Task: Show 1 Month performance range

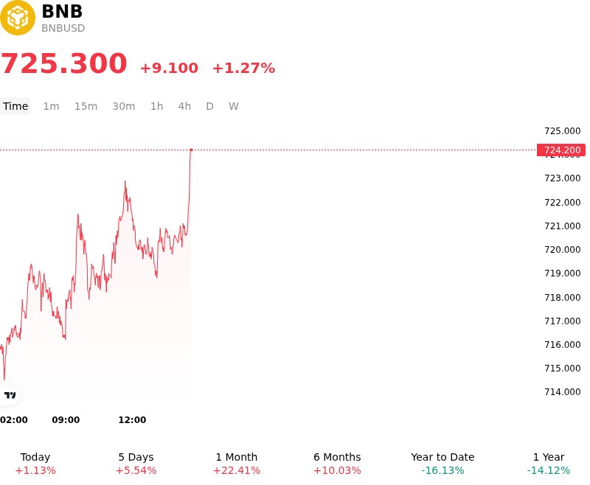Action: (236, 464)
